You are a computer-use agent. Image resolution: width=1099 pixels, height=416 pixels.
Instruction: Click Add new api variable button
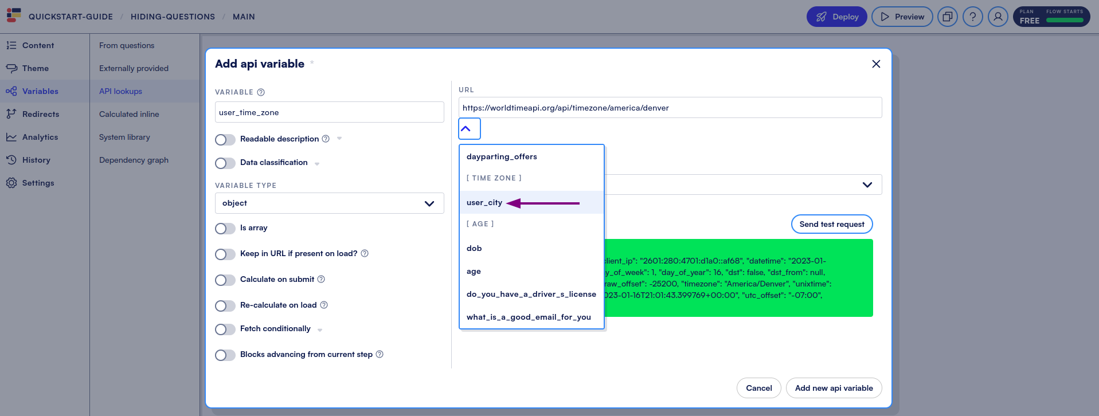click(x=834, y=388)
